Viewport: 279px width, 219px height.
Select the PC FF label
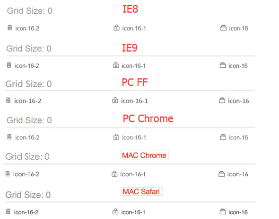click(135, 82)
